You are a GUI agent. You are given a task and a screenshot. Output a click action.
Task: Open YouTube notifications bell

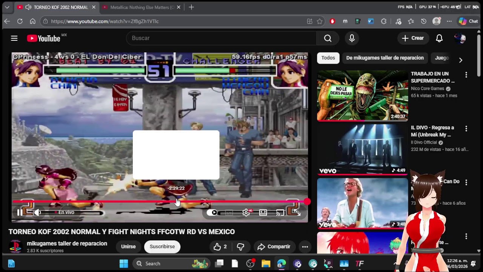[439, 38]
